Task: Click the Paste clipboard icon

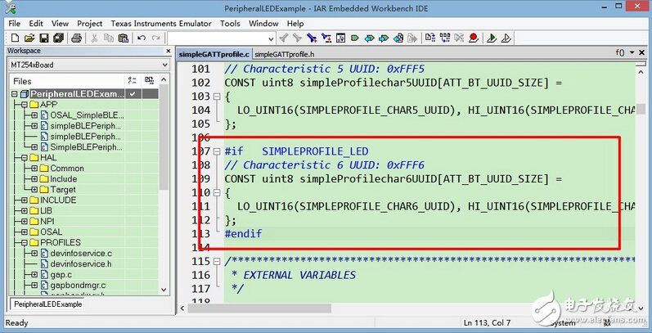Action: pyautogui.click(x=123, y=38)
